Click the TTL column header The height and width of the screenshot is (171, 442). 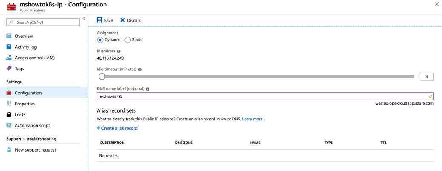coord(383,143)
